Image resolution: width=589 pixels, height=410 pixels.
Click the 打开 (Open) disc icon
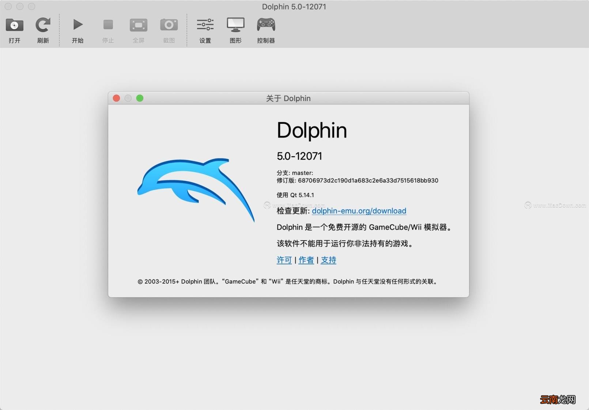14,25
